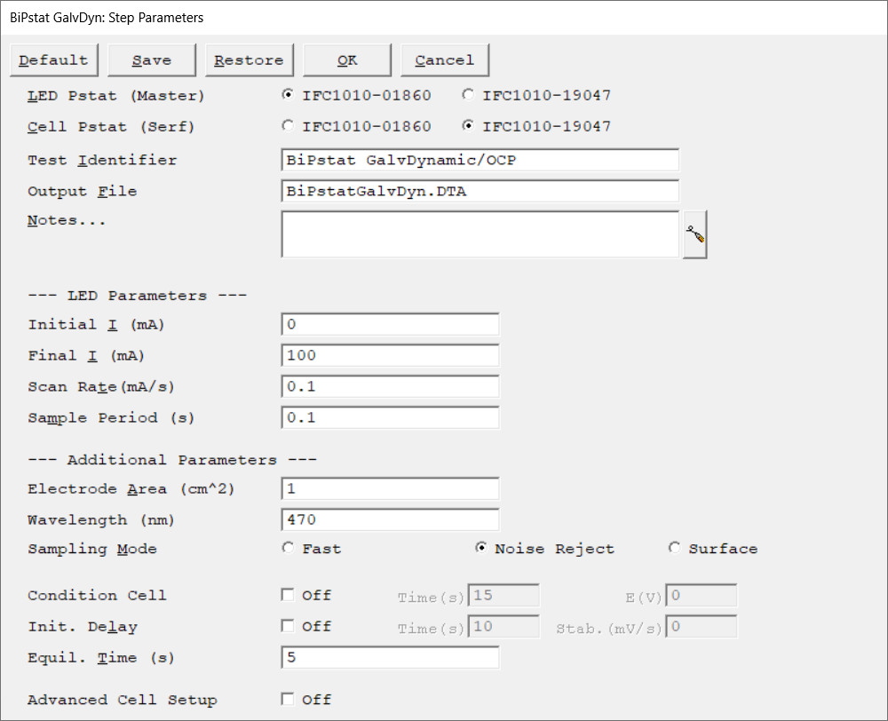This screenshot has width=888, height=721.
Task: Select Noise Reject sampling mode
Action: click(480, 549)
